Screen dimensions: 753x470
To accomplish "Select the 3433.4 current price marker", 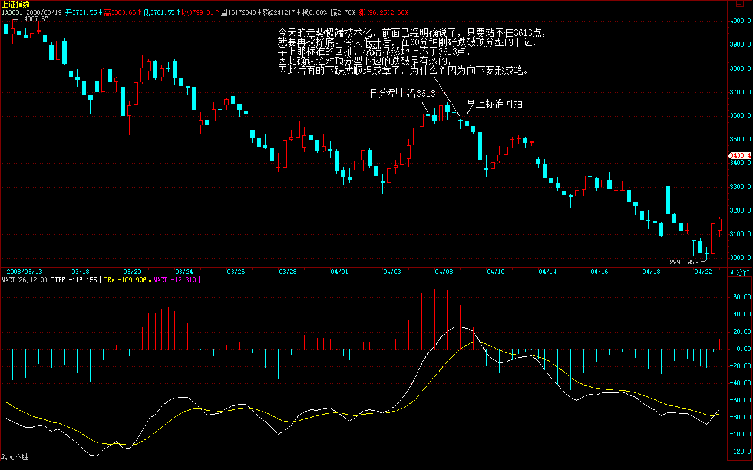I will pos(740,155).
